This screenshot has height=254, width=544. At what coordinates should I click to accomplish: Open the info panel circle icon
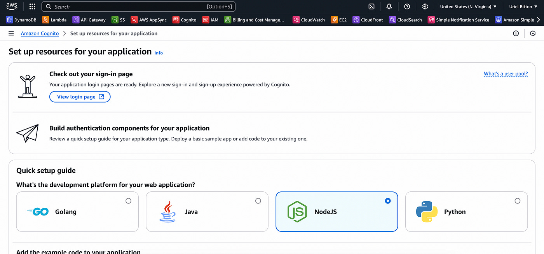(x=516, y=33)
